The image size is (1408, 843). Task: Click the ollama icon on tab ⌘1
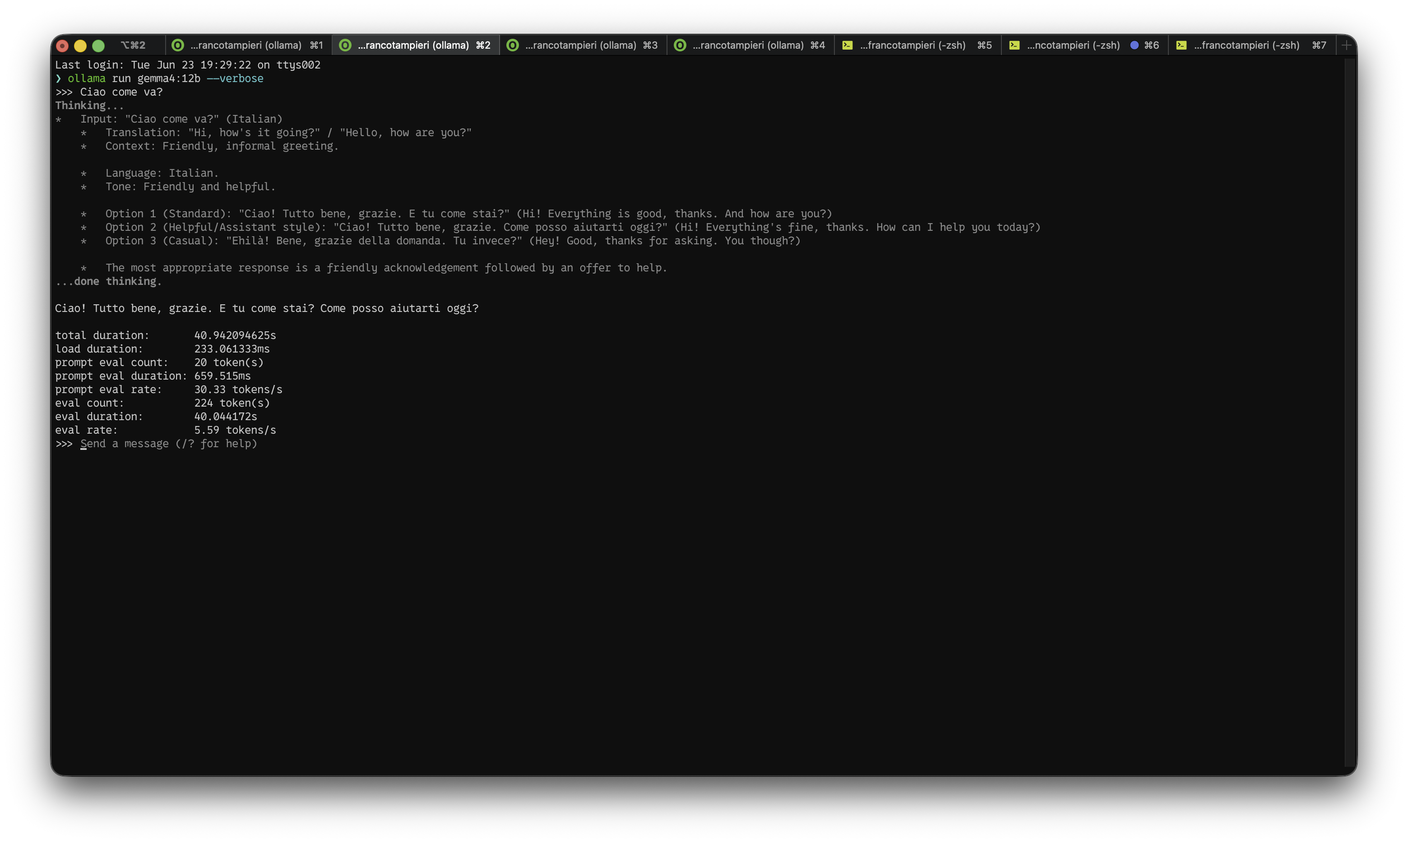[178, 45]
